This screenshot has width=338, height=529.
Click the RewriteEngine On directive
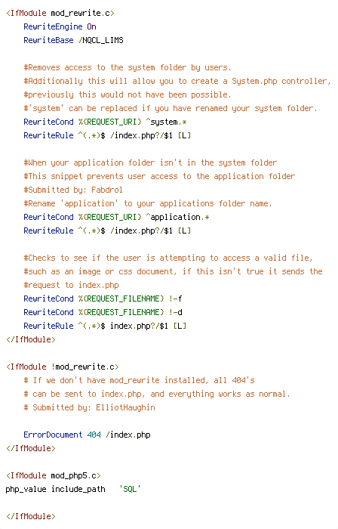[60, 26]
